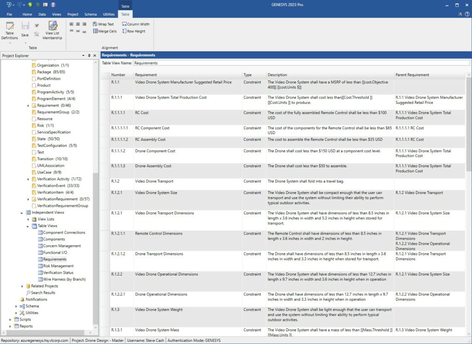Expand the Related Projects node
The image size is (472, 344).
tap(22, 286)
